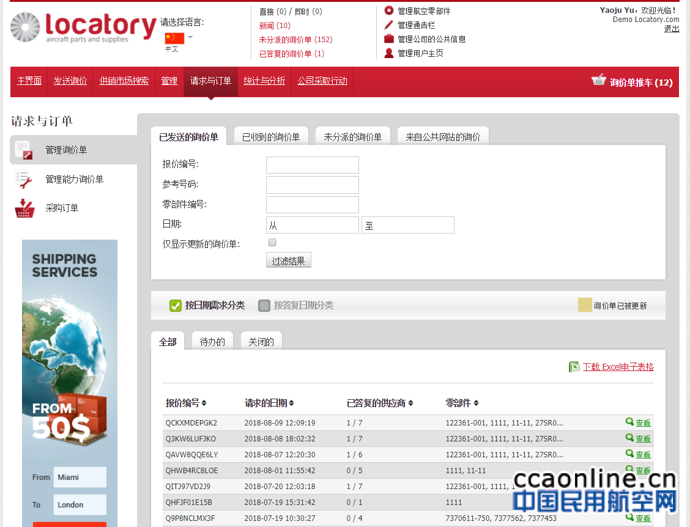This screenshot has width=690, height=527.
Task: Click the briefcase icon for 管理公司的公共信息
Action: coord(389,39)
